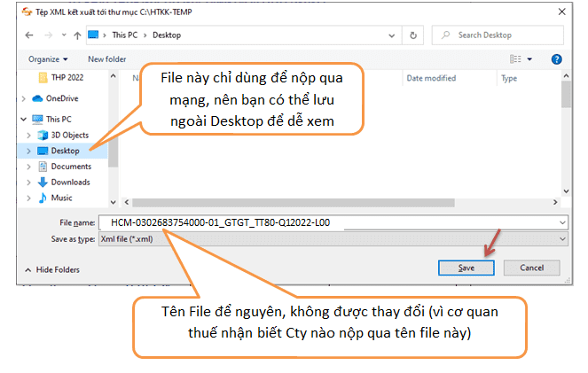This screenshot has width=588, height=373.
Task: Click the Save button
Action: 466,267
